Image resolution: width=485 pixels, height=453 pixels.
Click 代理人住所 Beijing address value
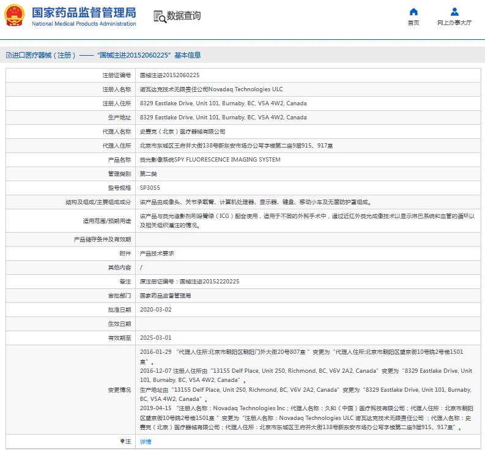click(236, 146)
